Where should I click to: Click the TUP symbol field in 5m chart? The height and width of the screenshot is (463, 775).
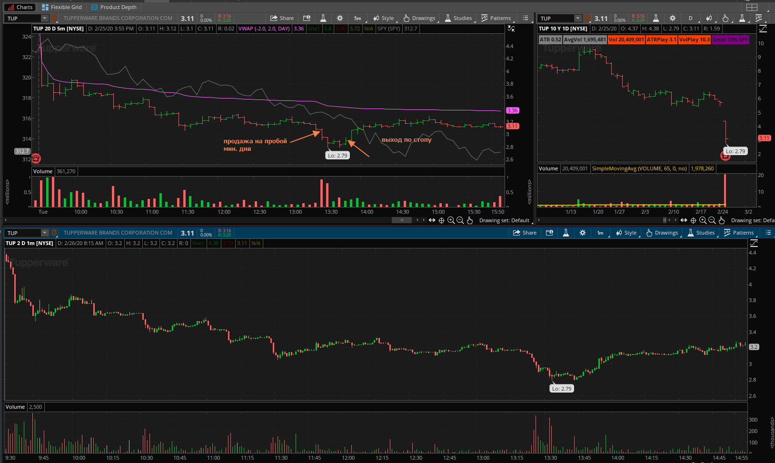click(x=23, y=19)
